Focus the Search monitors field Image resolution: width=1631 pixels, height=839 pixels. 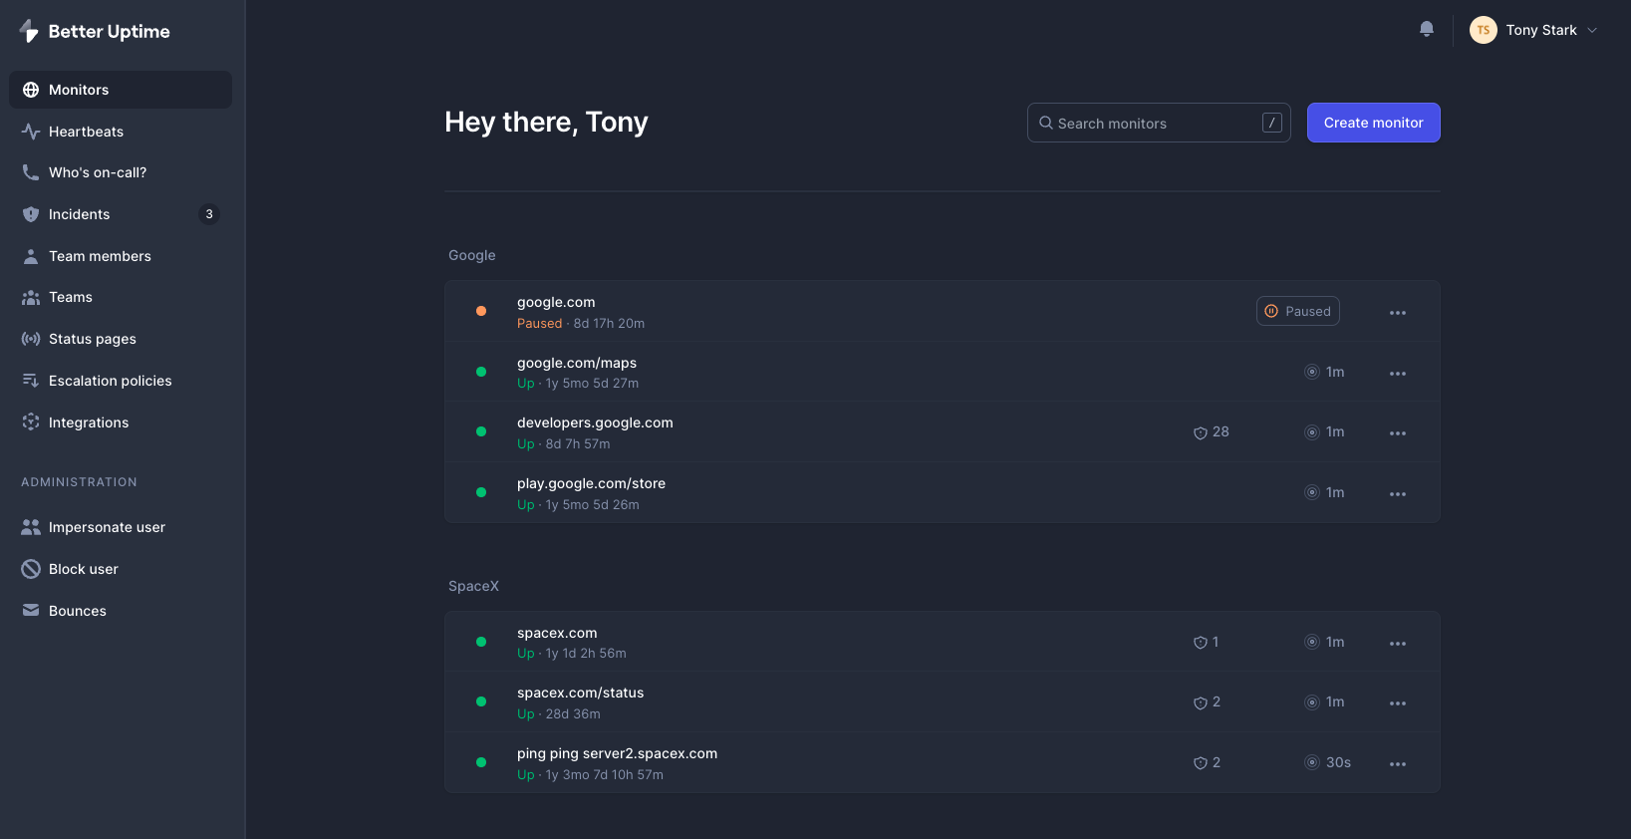click(1156, 124)
